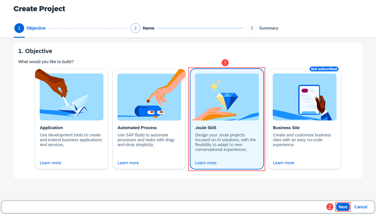Go to the Summary wizard step
Image resolution: width=376 pixels, height=214 pixels.
tap(263, 28)
